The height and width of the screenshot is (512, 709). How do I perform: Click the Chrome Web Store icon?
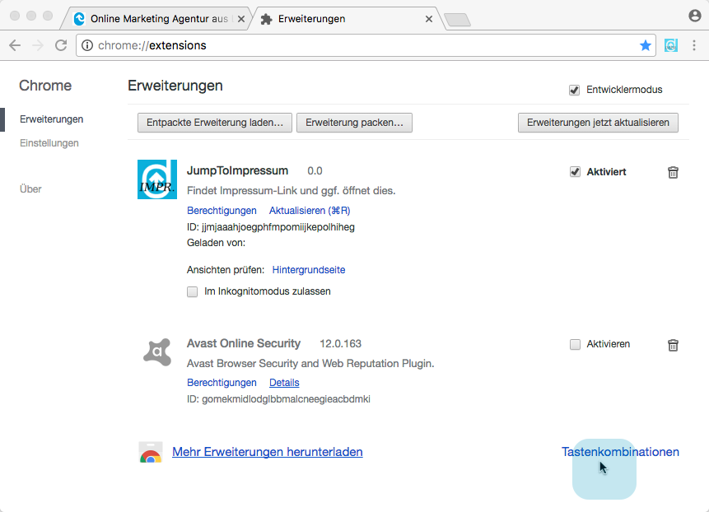(x=150, y=452)
